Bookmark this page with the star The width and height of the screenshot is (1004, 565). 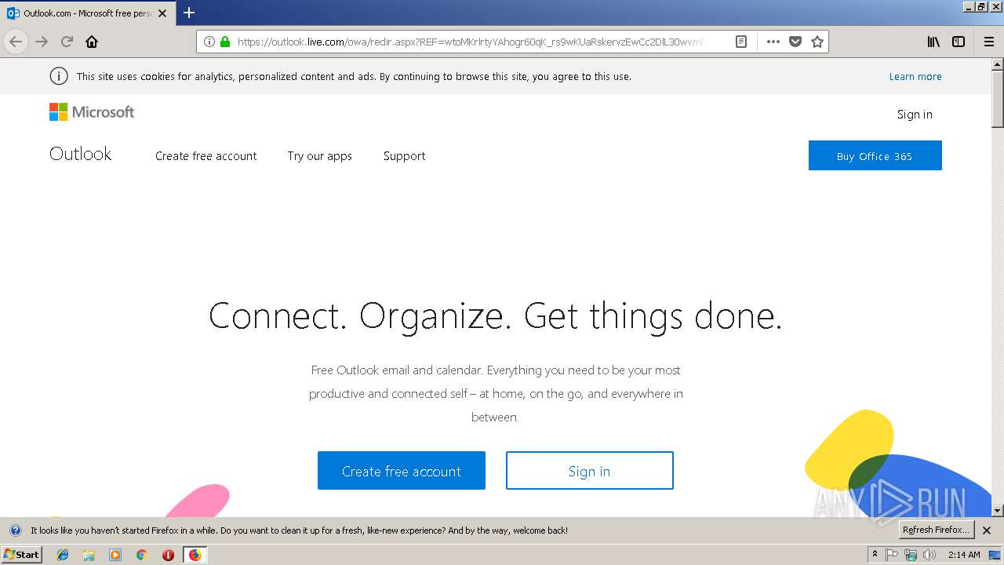(817, 42)
